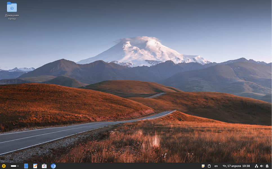
Task: Switch to the second workspace dot
Action: [x=18, y=166]
